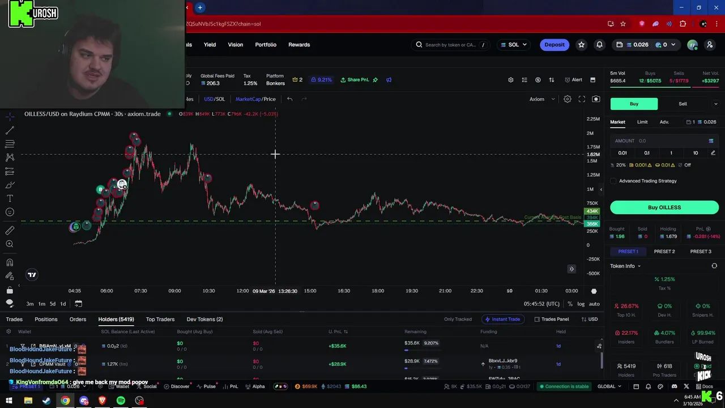Open chart settings gear
725x408 pixels.
(x=567, y=99)
